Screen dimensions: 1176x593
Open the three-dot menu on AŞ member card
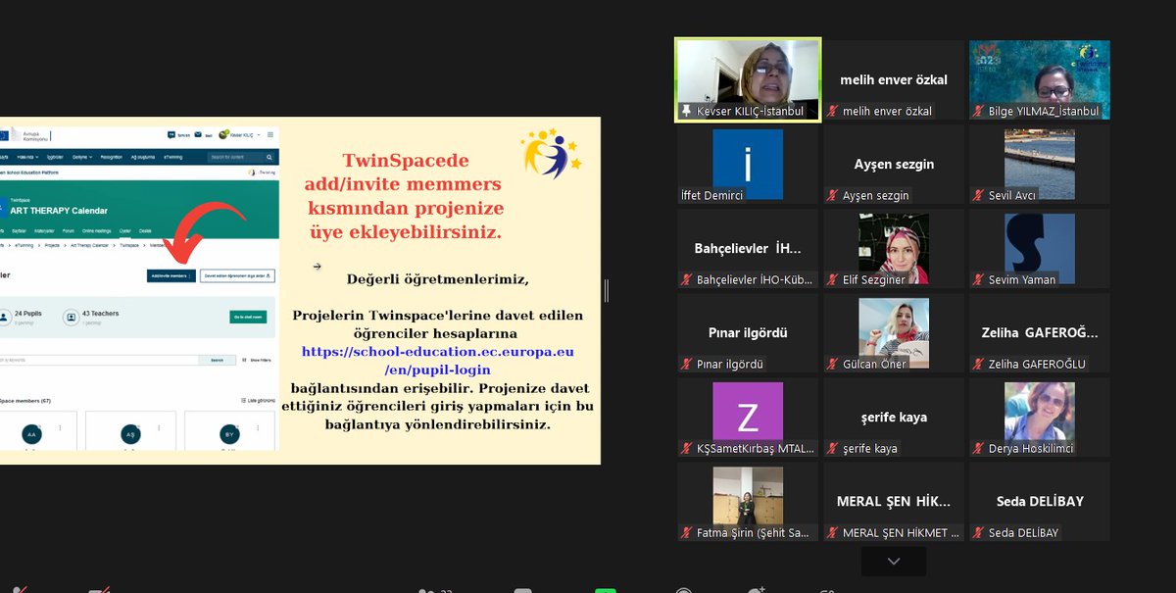tap(159, 427)
